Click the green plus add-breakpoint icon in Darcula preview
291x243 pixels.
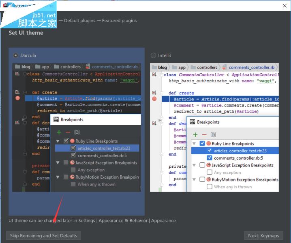[59, 132]
